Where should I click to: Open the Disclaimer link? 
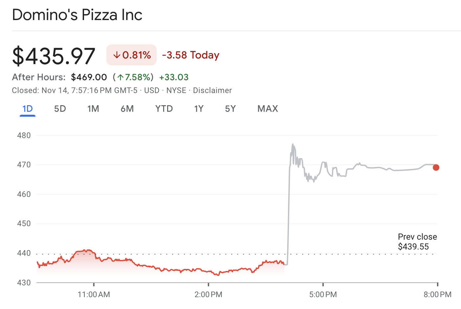pyautogui.click(x=212, y=90)
